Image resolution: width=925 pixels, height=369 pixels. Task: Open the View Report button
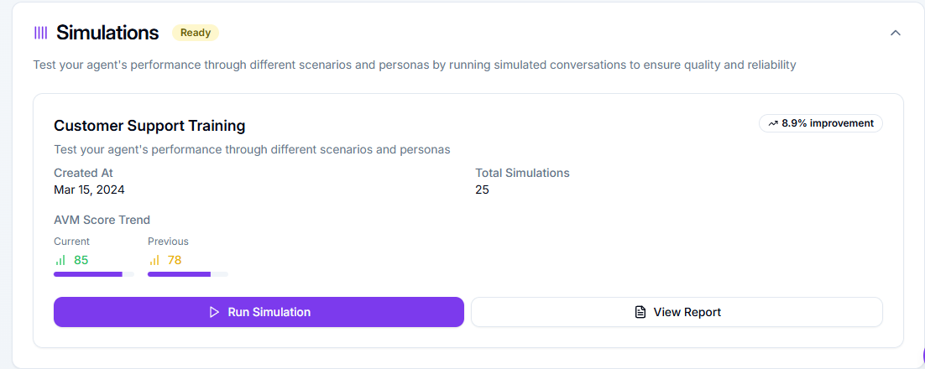click(x=677, y=312)
